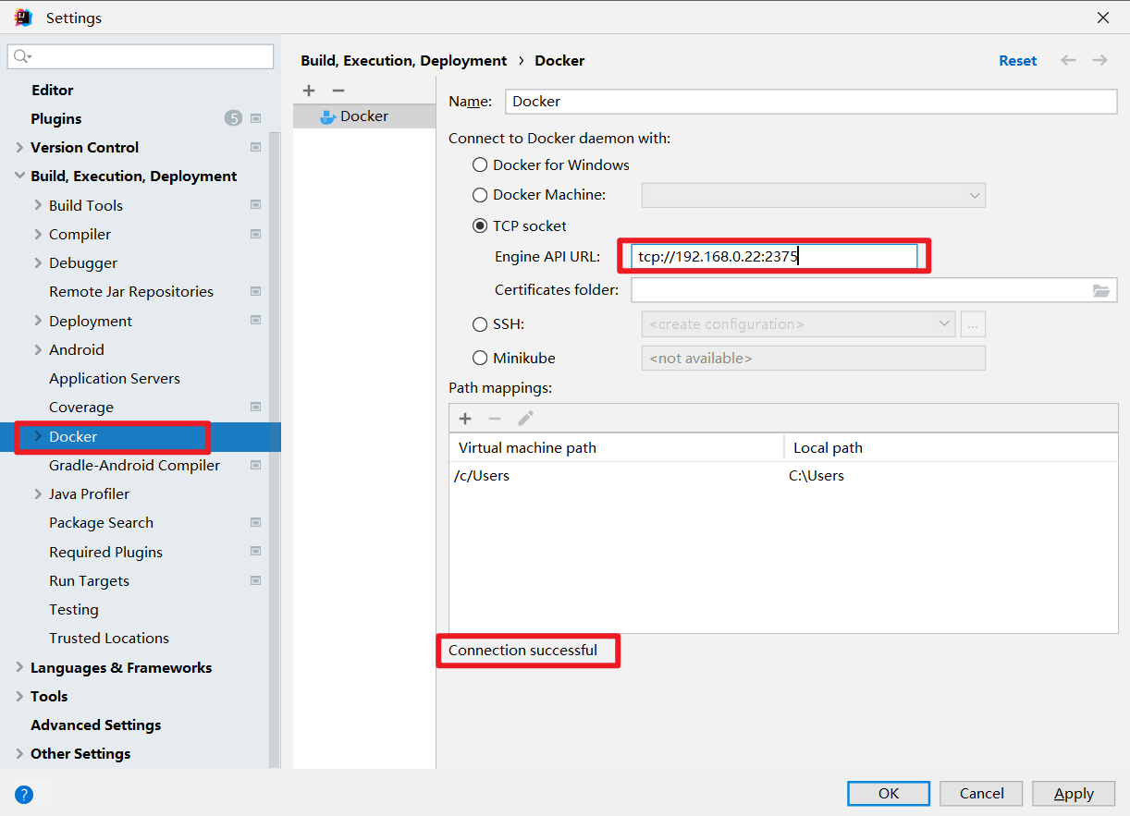This screenshot has width=1130, height=816.
Task: Open the help question mark icon
Action: pos(24,794)
